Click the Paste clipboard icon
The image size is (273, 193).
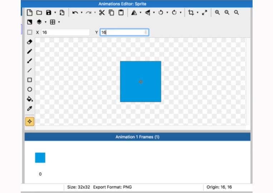(x=121, y=12)
